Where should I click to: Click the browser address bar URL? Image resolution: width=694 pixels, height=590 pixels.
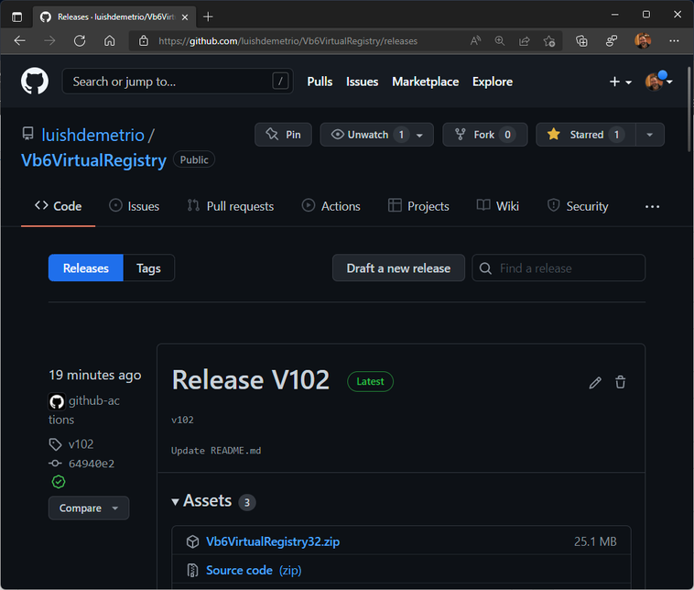[287, 40]
